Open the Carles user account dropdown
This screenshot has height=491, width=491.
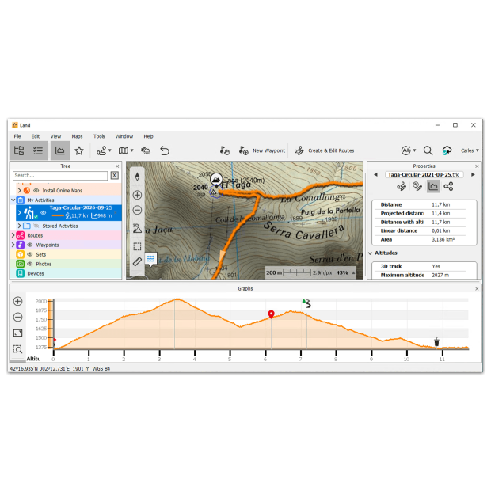(x=470, y=150)
